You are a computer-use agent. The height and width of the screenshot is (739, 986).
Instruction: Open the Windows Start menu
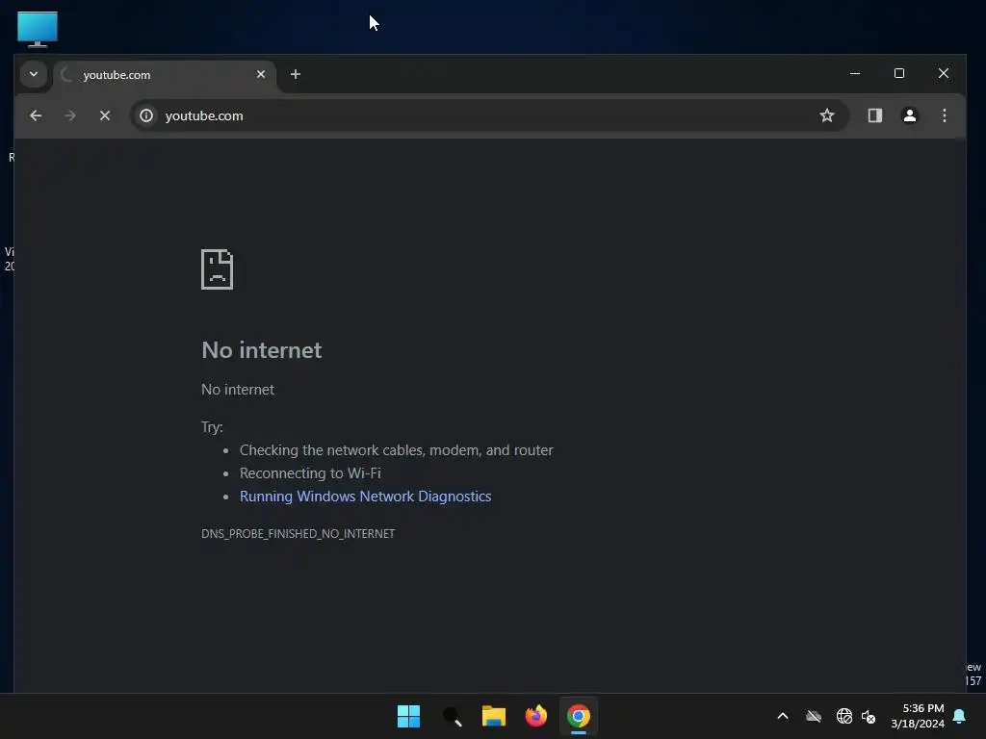pyautogui.click(x=408, y=716)
